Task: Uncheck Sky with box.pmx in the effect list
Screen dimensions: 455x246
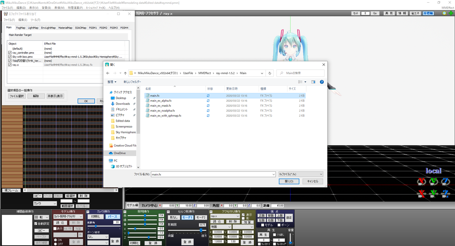Action: click(9, 56)
